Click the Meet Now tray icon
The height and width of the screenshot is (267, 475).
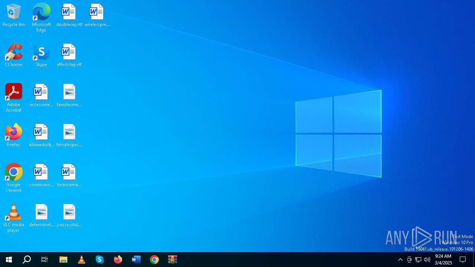[409, 260]
